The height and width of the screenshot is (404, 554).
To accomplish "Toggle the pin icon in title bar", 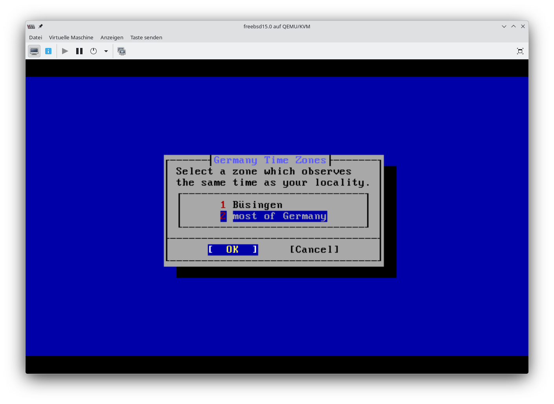I will 40,26.
